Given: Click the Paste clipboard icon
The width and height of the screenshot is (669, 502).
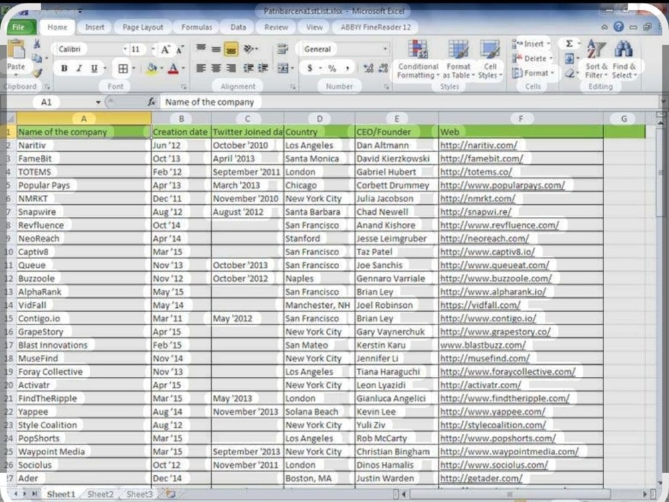Looking at the screenshot, I should [x=16, y=49].
